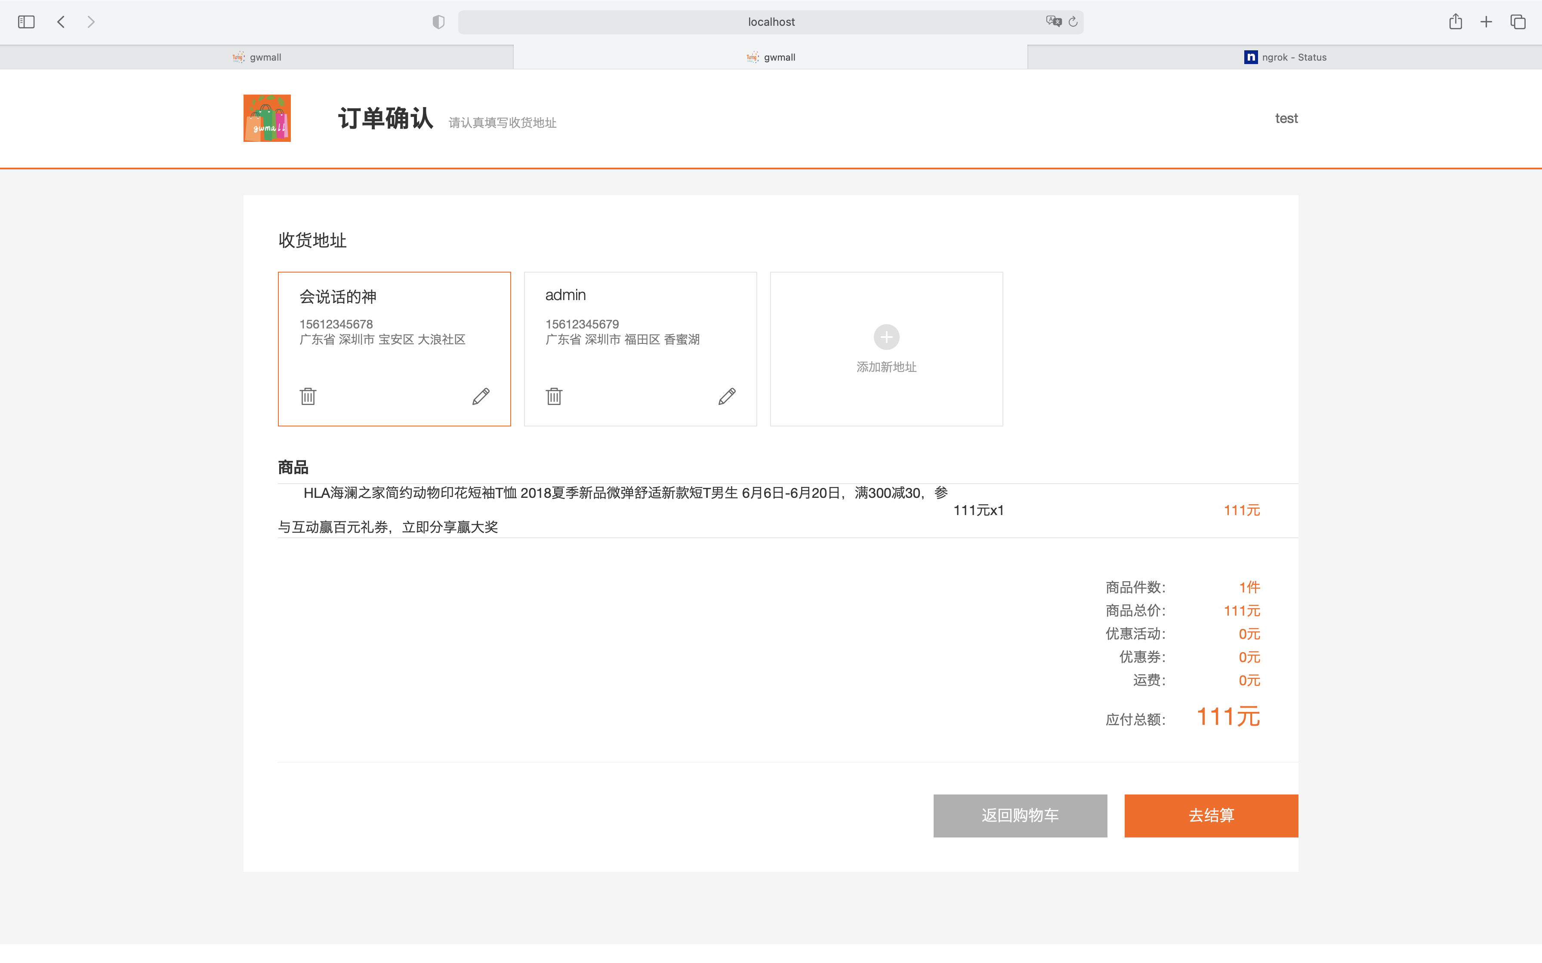
Task: Open the tab overview icon
Action: 1518,21
